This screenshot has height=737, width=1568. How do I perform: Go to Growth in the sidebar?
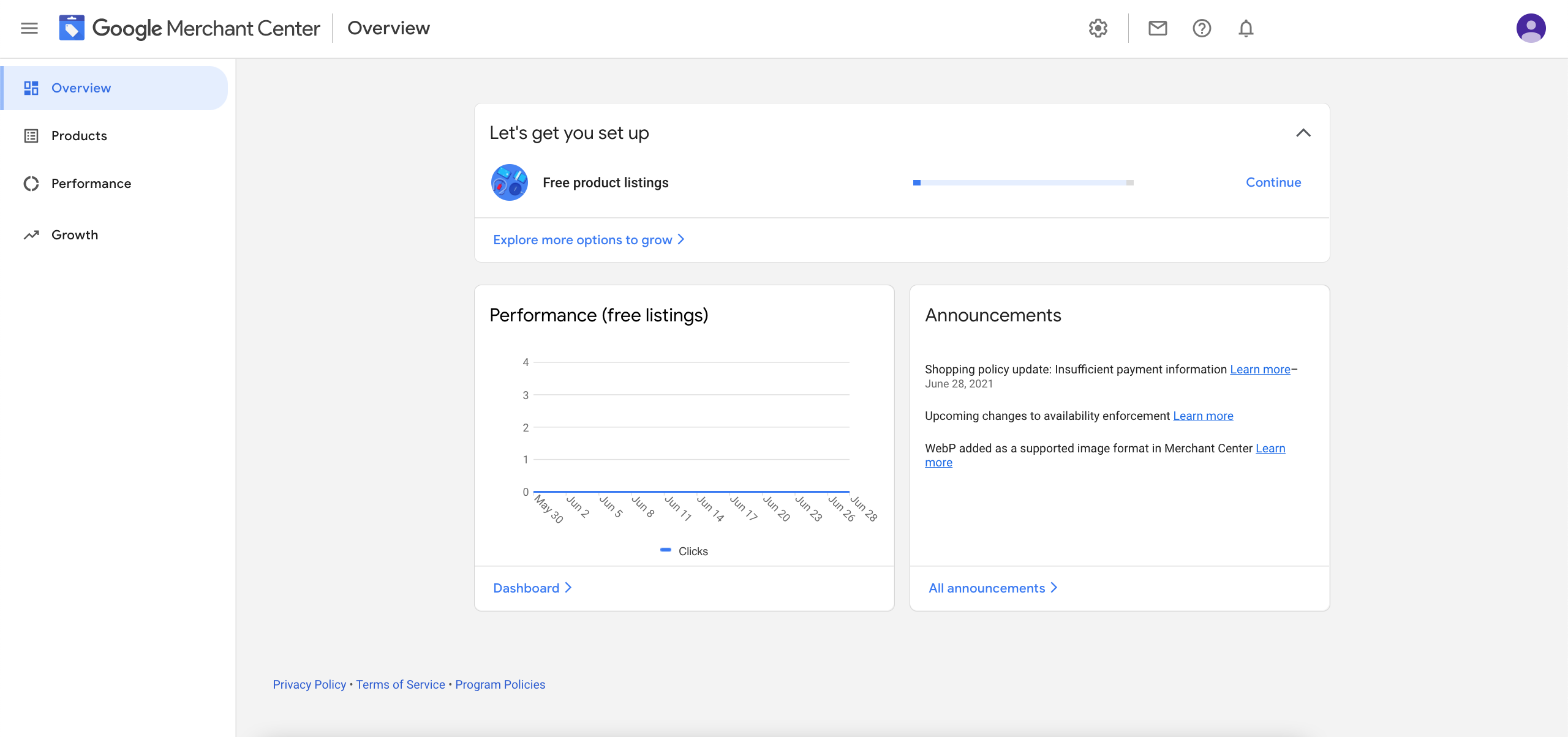tap(74, 235)
